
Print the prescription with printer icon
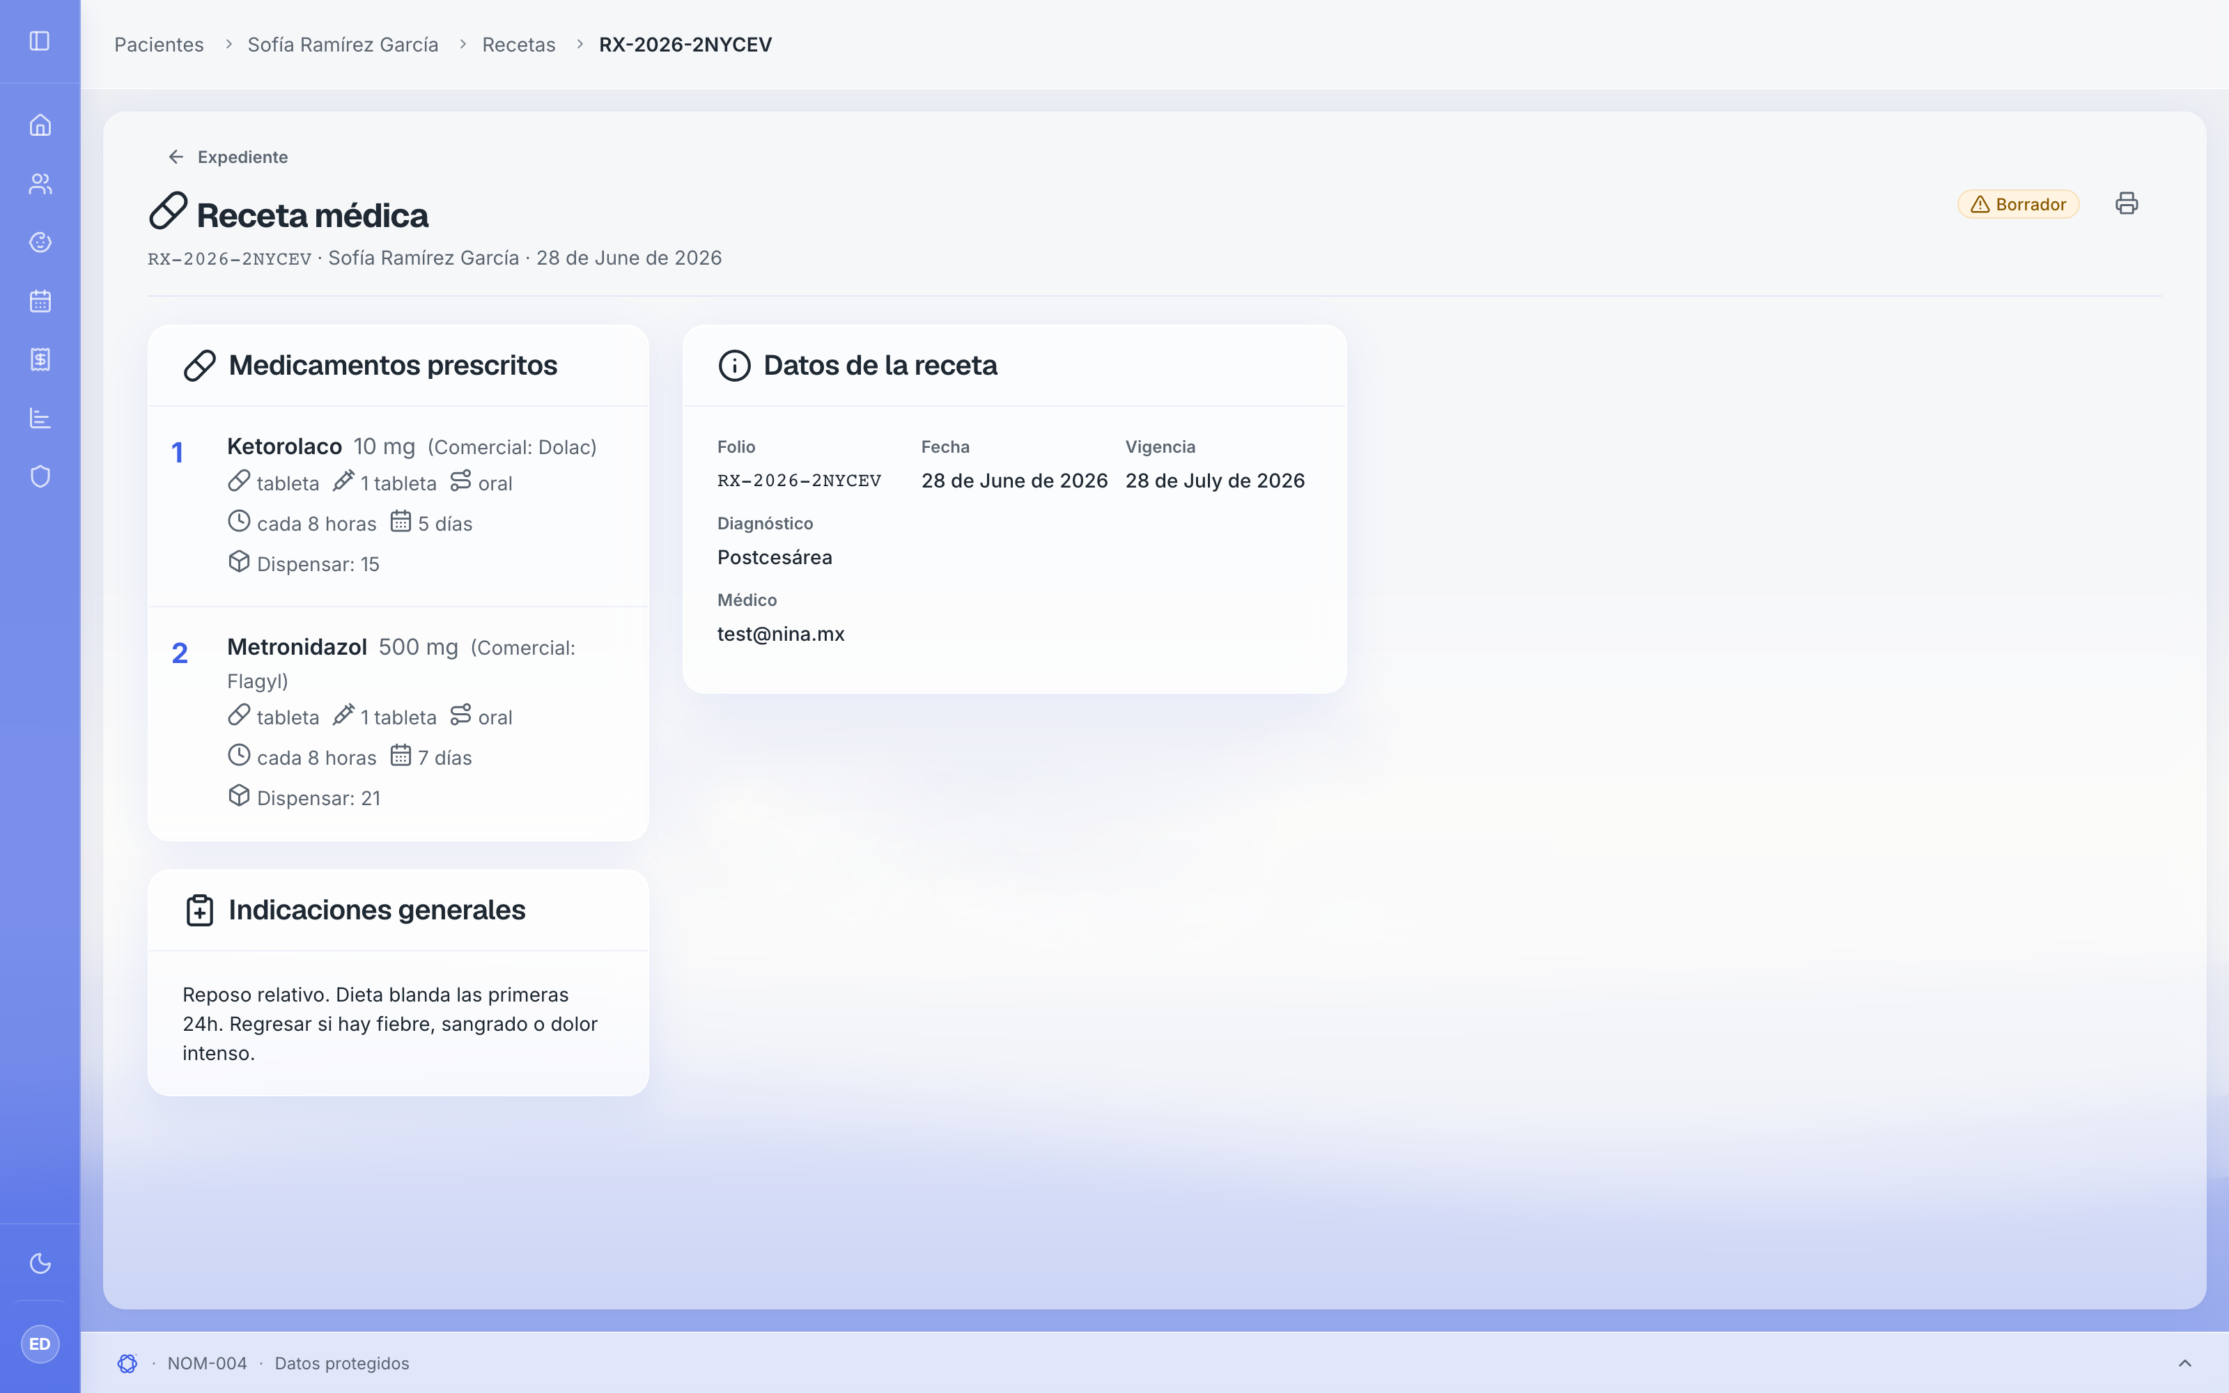(x=2127, y=203)
